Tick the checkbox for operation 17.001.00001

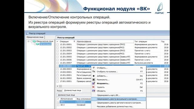click(58, 81)
